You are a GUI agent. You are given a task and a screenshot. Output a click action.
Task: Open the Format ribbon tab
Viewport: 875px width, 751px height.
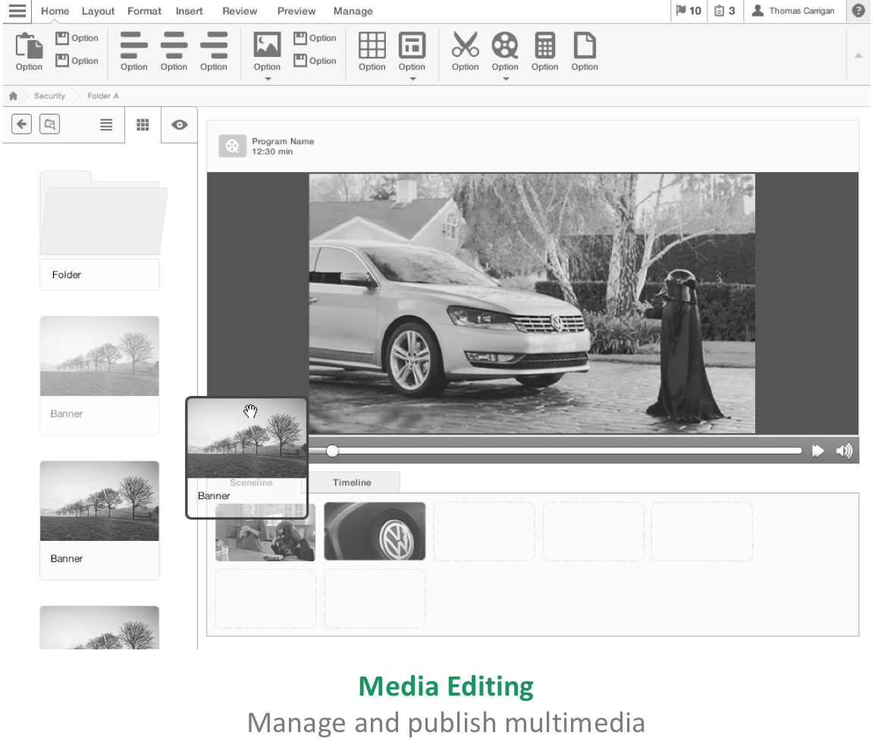click(x=144, y=11)
